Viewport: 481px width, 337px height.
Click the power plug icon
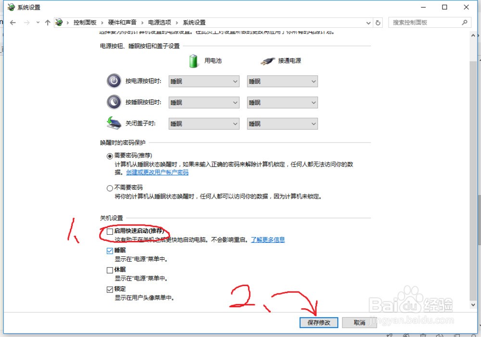pyautogui.click(x=267, y=61)
